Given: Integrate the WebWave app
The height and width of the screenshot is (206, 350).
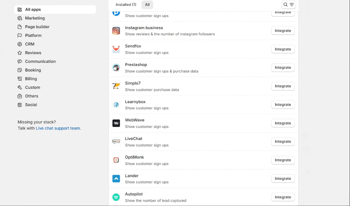Looking at the screenshot, I should coord(283,123).
